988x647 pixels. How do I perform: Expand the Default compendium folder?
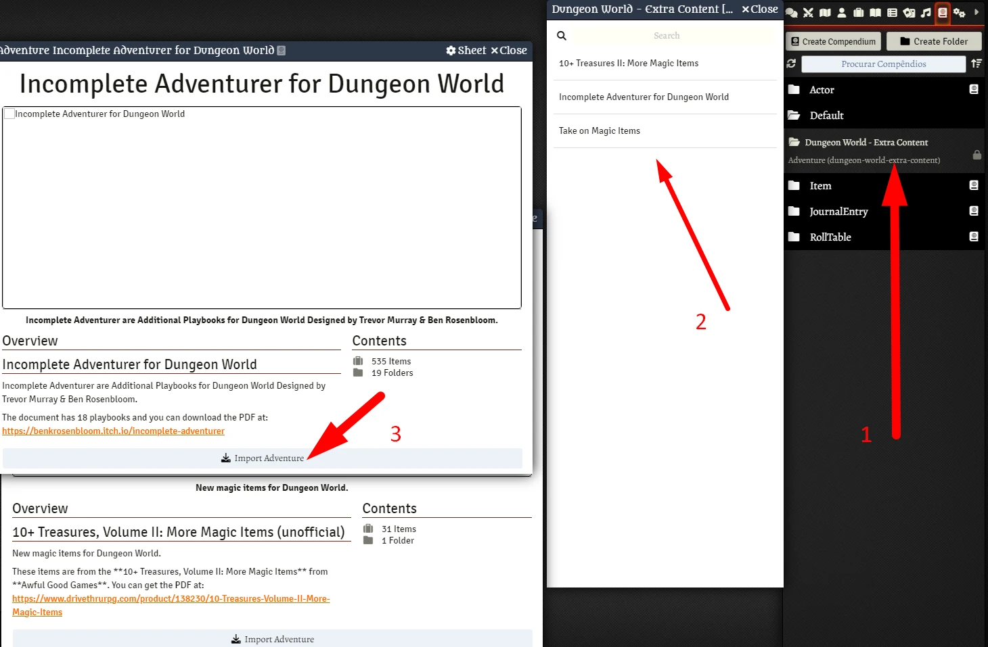coord(826,116)
